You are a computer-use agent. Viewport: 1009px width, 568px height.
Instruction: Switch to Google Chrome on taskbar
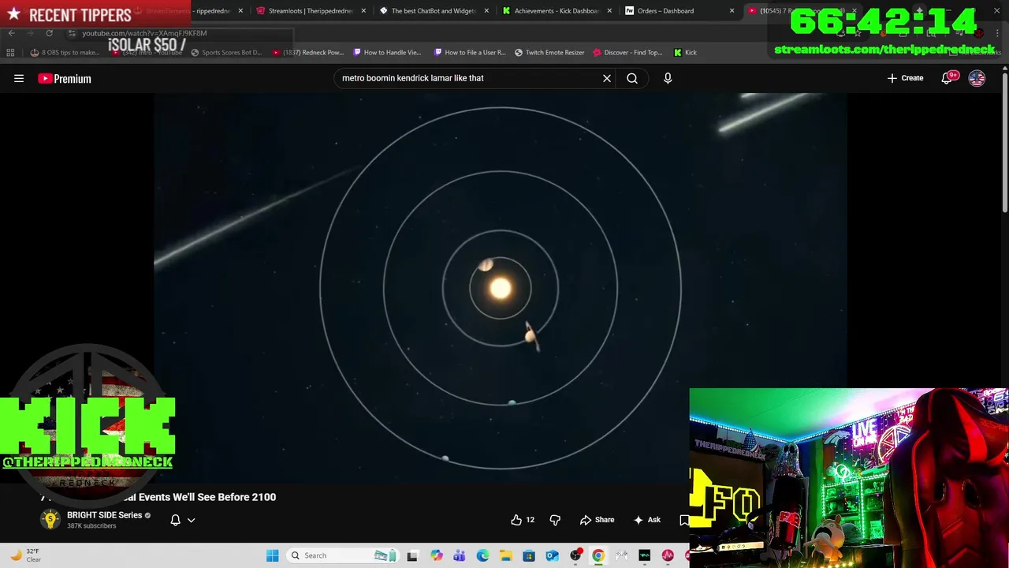598,555
